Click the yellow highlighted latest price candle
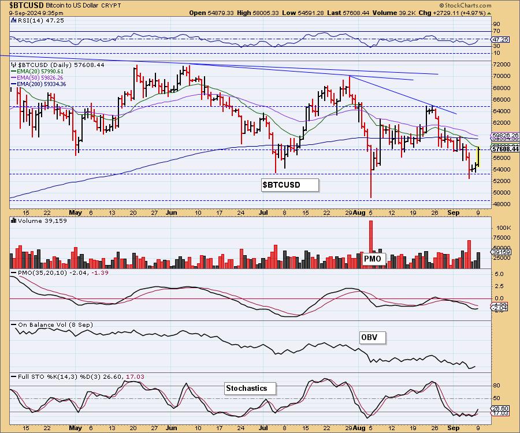 click(478, 156)
